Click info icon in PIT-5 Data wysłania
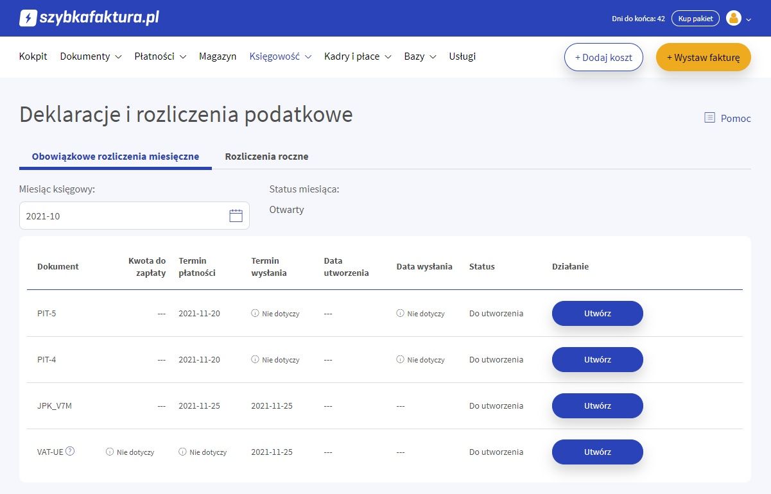Image resolution: width=771 pixels, height=494 pixels. point(400,314)
